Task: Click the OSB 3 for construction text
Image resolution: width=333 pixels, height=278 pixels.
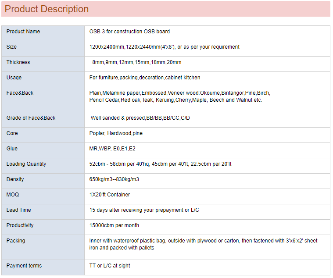Action: click(129, 32)
